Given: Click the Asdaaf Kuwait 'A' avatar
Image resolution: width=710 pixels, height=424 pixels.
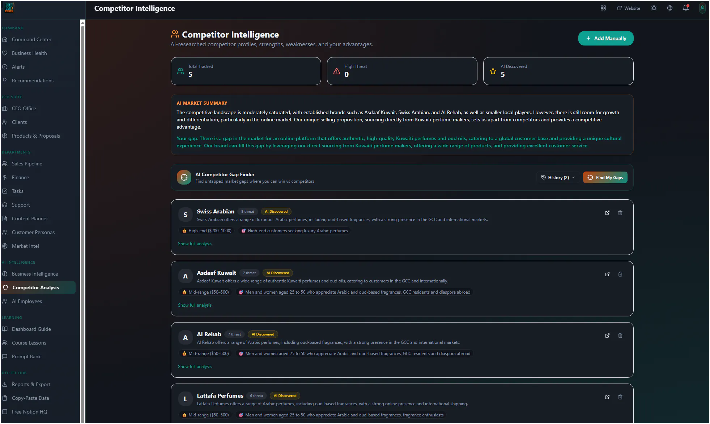Looking at the screenshot, I should tap(185, 276).
